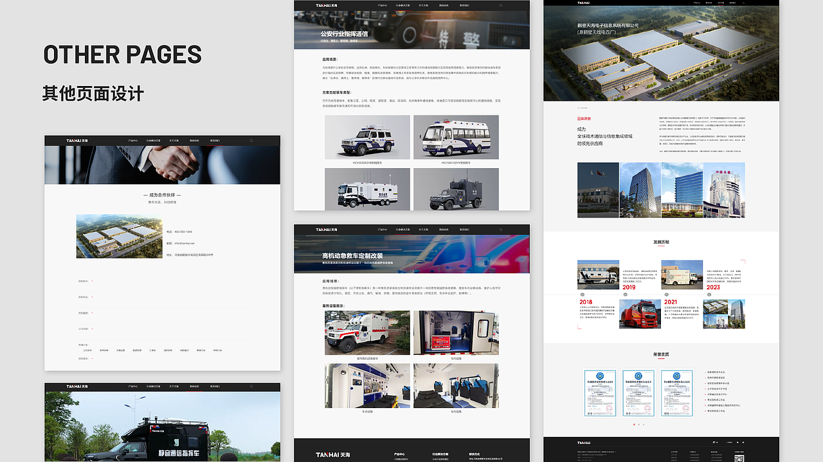Viewport: 823px width, 462px height.
Task: Open 新闻动态 on the police command page nav
Action: [444, 5]
